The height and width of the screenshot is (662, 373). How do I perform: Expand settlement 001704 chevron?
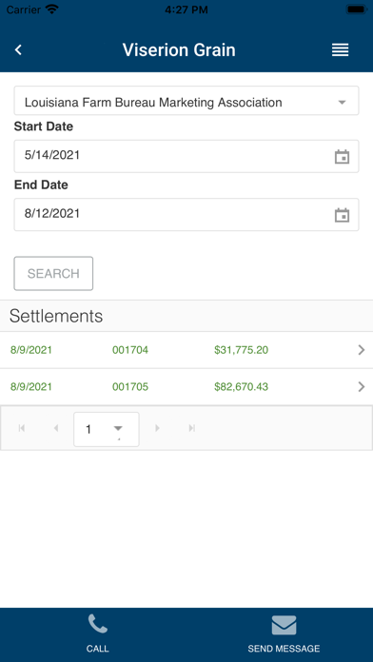pyautogui.click(x=362, y=350)
